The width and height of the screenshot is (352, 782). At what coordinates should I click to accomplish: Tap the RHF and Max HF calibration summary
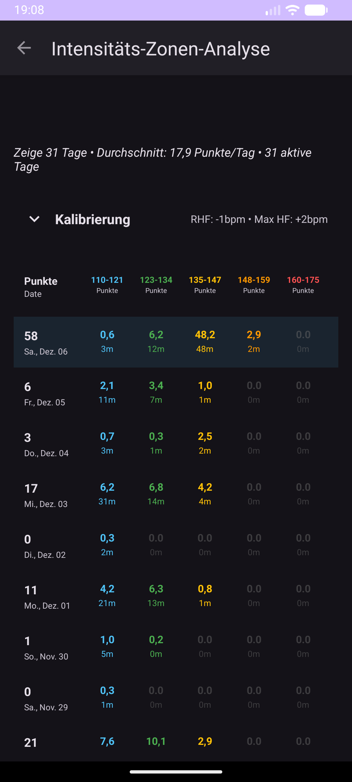click(x=259, y=219)
